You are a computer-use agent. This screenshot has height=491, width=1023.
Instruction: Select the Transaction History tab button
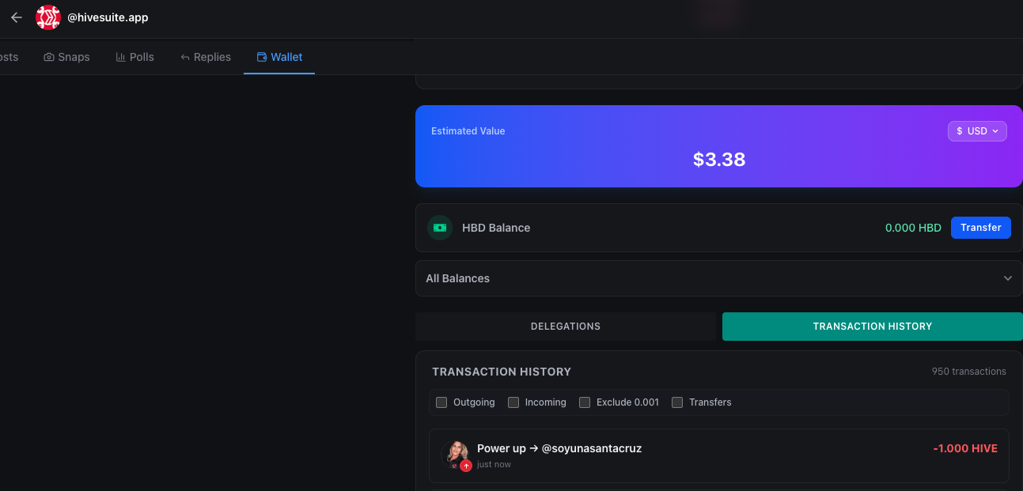point(873,327)
